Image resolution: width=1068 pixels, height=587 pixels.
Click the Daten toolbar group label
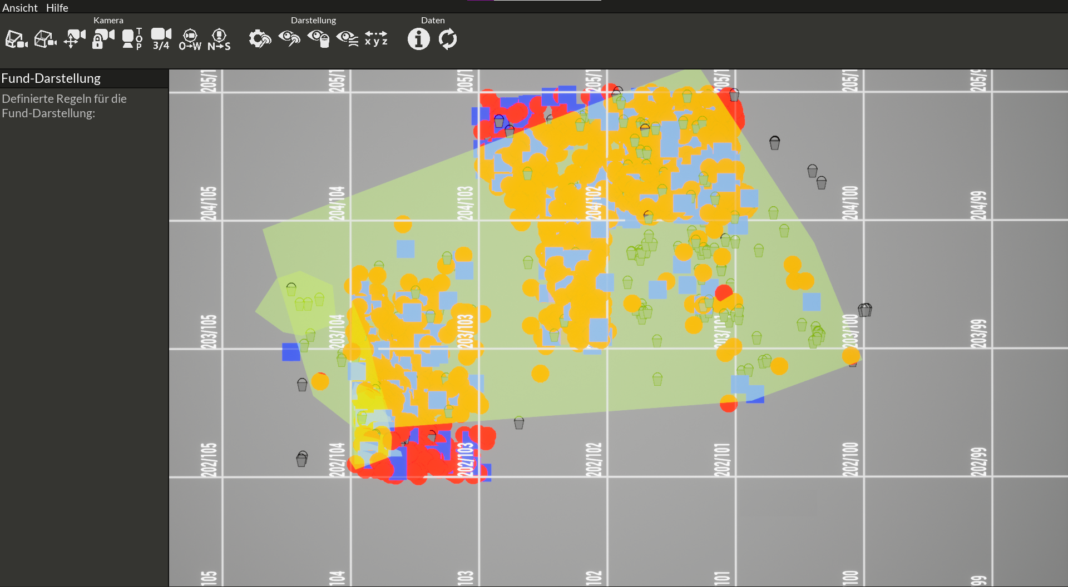(x=433, y=20)
